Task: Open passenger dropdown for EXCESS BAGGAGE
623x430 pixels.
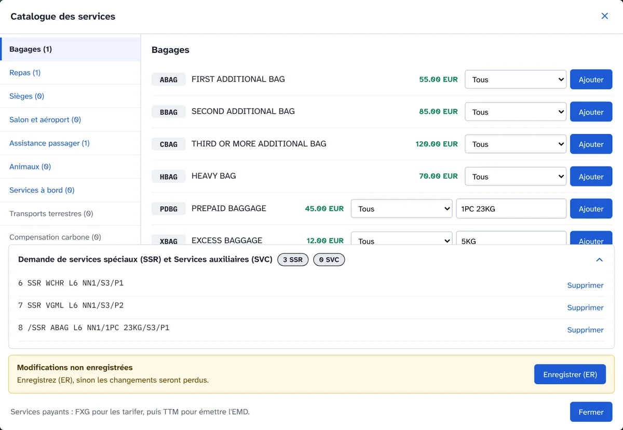Action: pyautogui.click(x=401, y=239)
